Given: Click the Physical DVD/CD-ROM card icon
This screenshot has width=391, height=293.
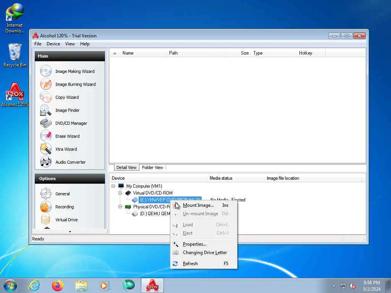Looking at the screenshot, I should 128,206.
